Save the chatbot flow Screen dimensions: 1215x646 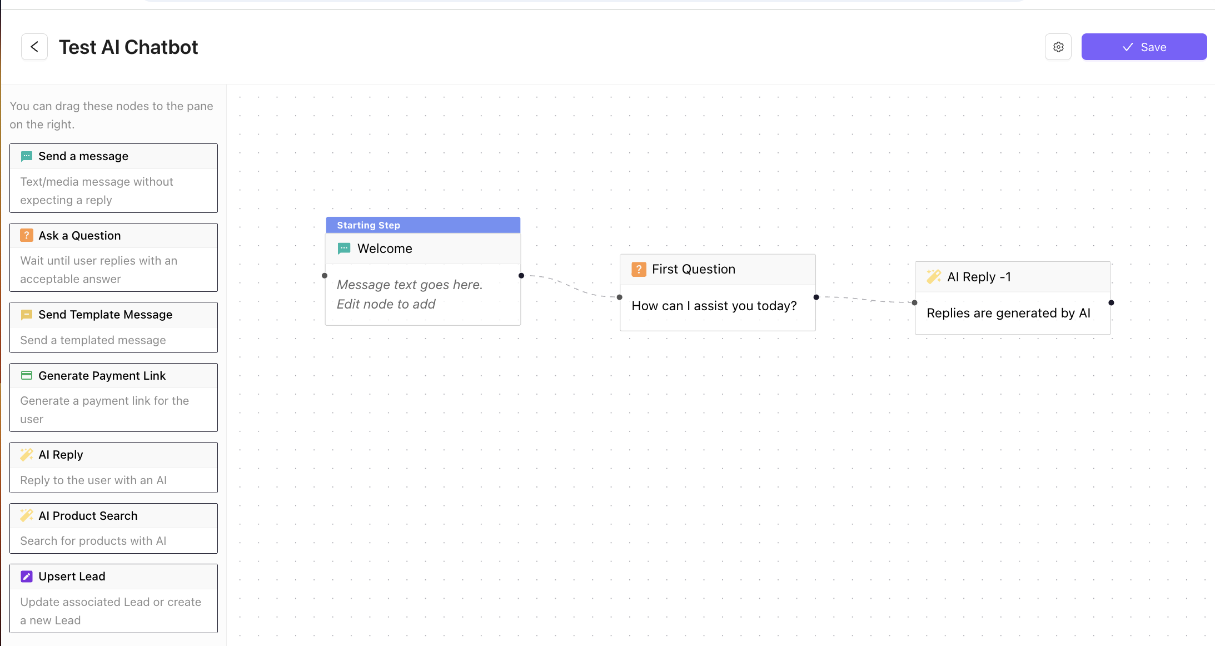(x=1144, y=47)
